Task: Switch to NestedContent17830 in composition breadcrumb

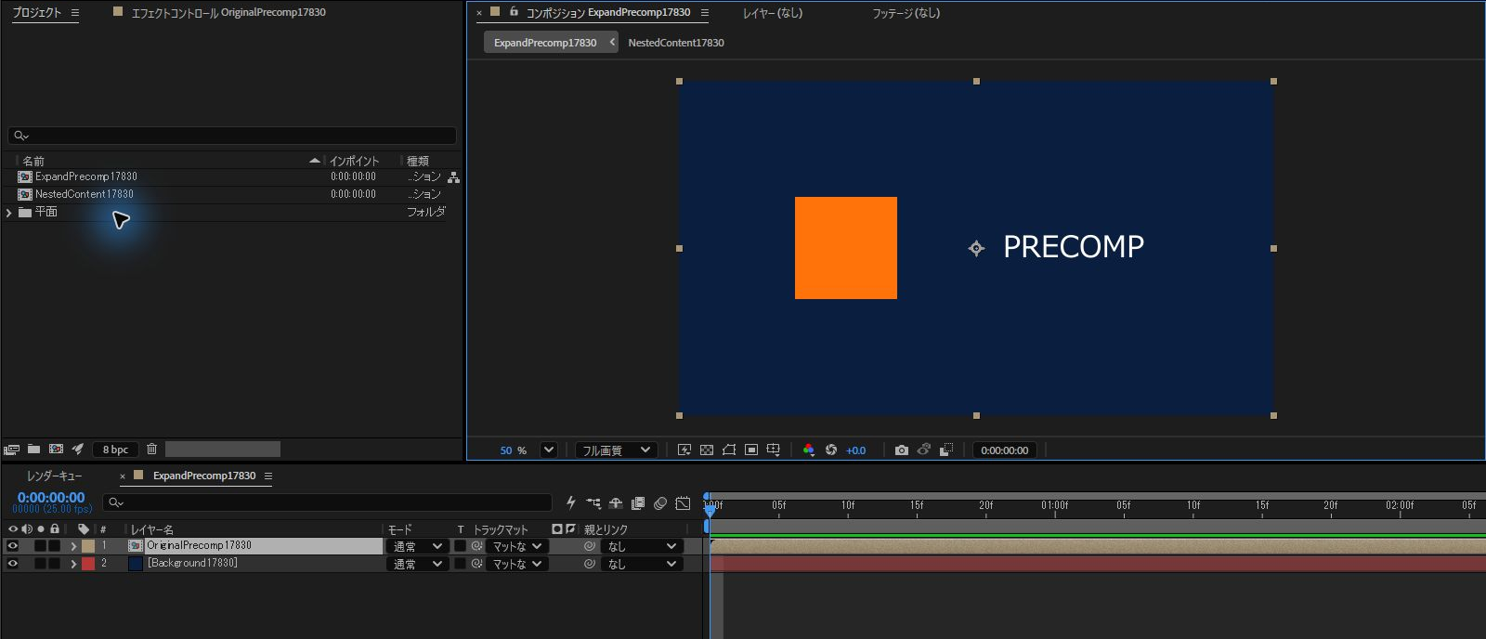Action: pos(676,43)
